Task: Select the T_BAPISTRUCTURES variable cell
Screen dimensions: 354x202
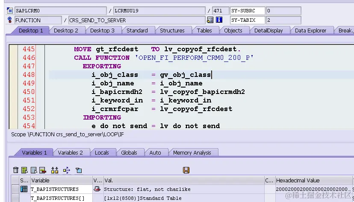Action: pos(62,189)
